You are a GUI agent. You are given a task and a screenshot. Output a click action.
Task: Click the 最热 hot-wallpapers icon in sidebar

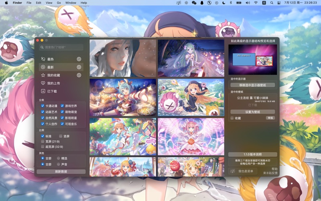click(x=43, y=59)
